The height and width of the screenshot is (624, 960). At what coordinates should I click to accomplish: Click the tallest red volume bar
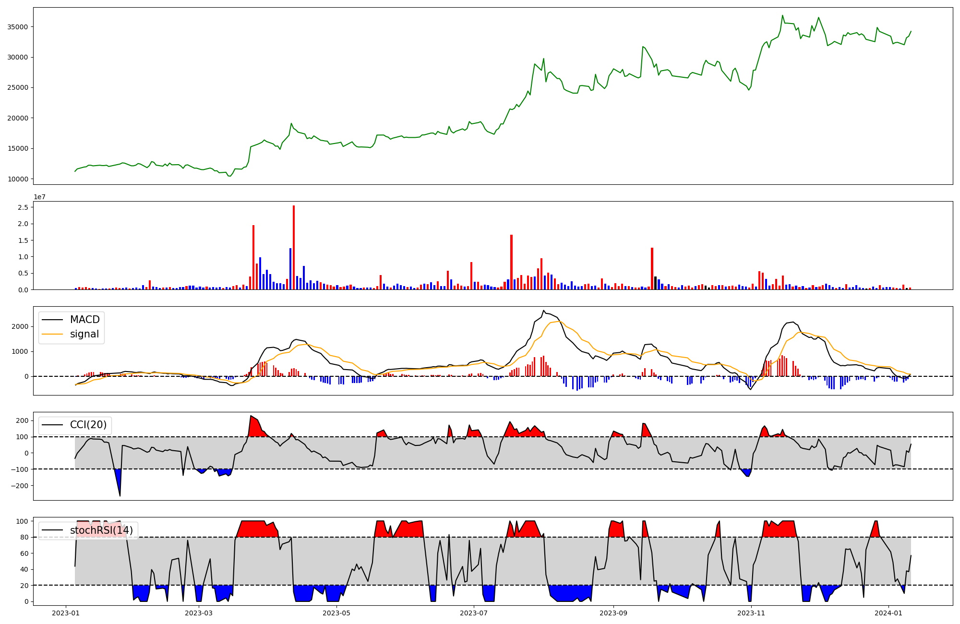294,247
